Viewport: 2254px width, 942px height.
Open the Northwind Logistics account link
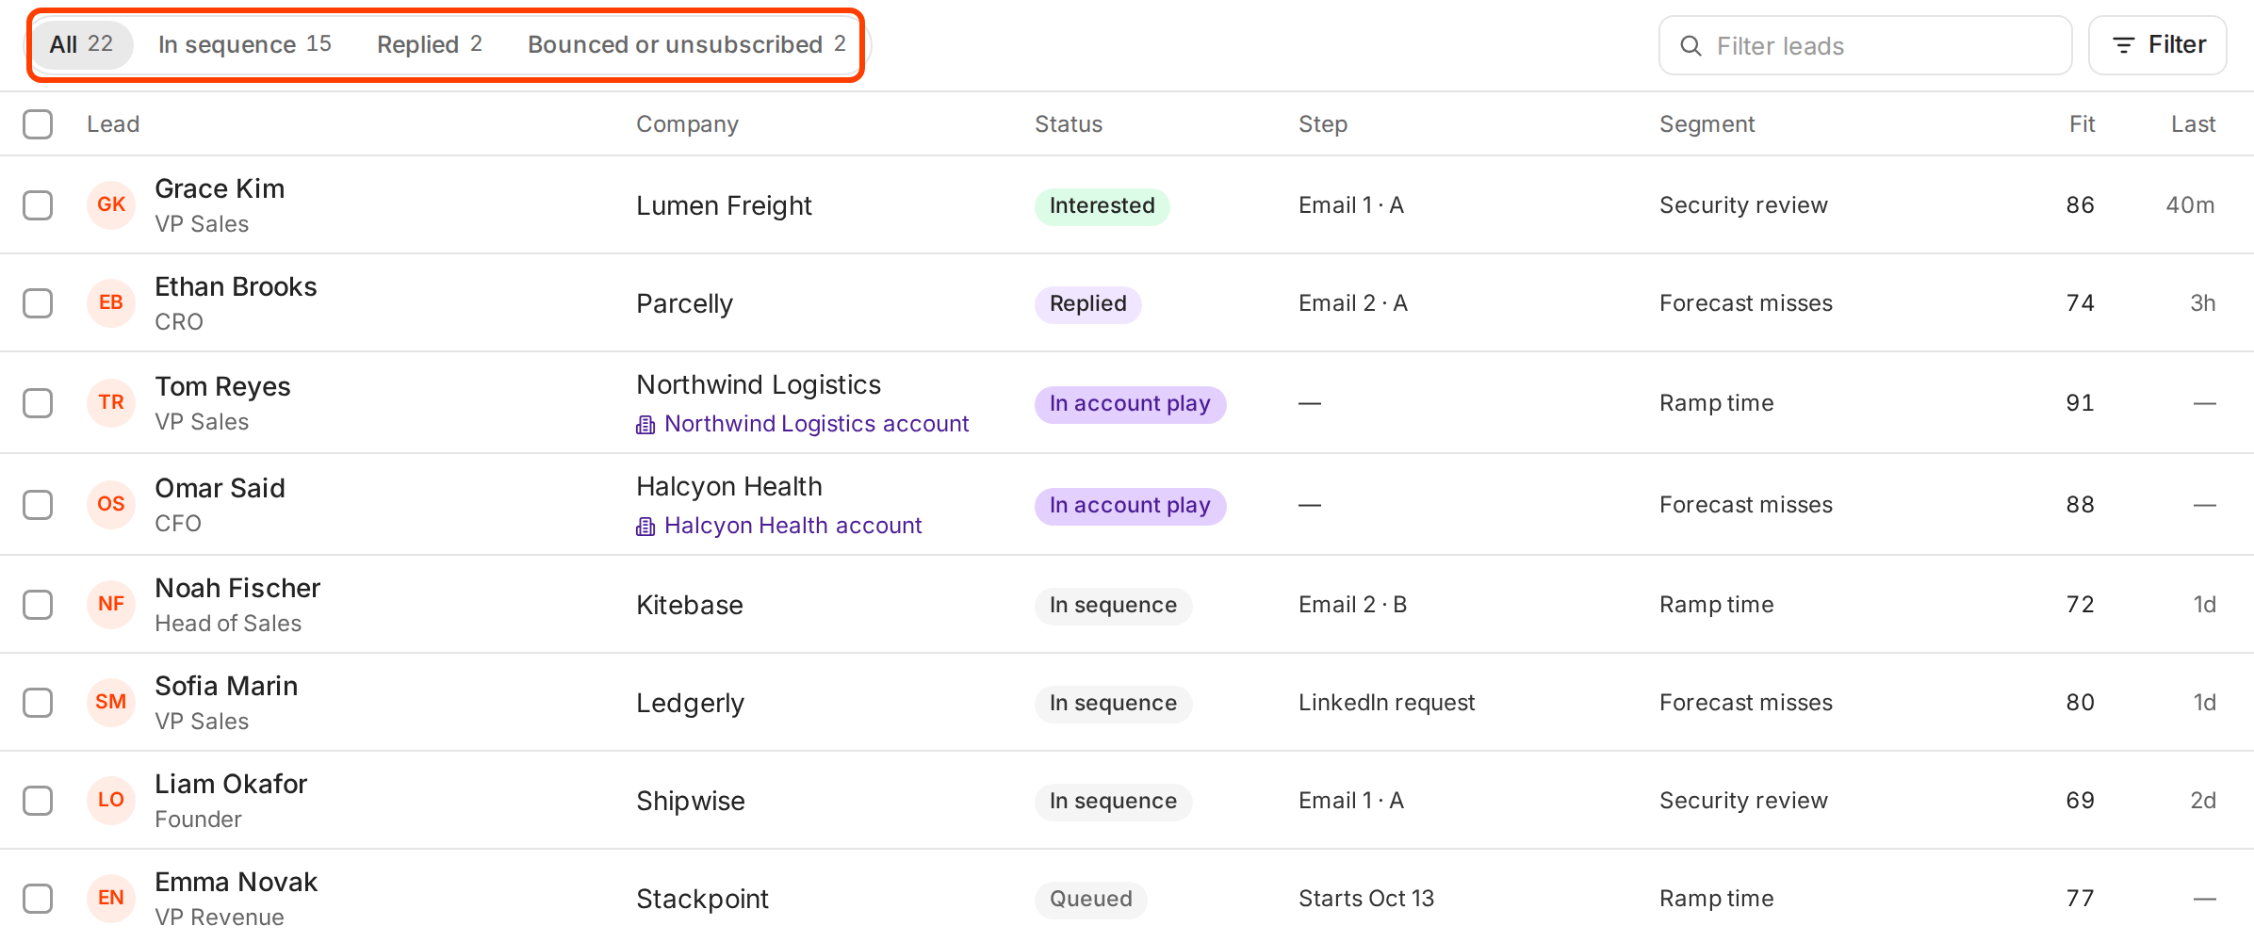804,424
